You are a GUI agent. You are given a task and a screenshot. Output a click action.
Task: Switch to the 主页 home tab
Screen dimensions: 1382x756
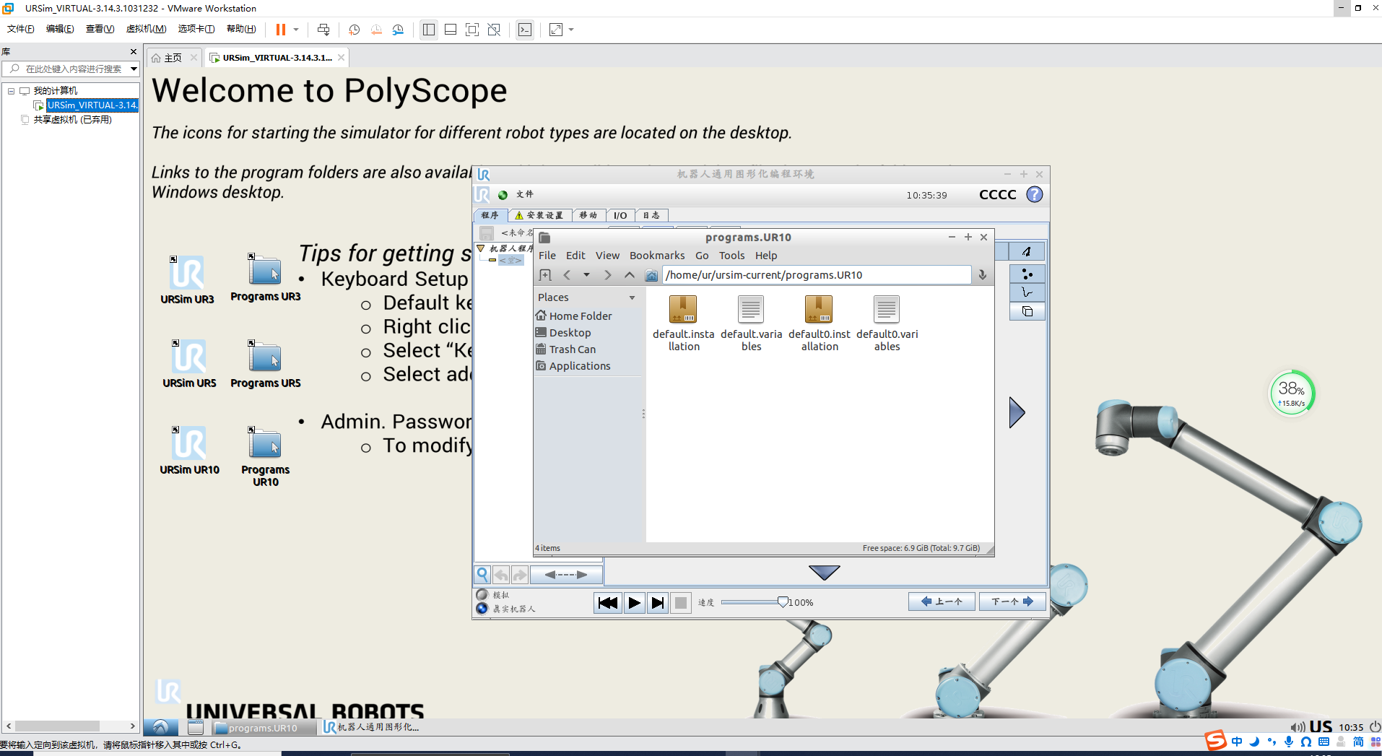173,58
